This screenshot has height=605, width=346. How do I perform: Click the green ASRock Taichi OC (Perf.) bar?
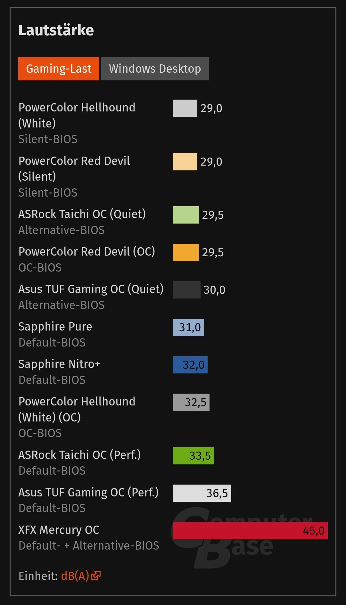click(x=194, y=456)
